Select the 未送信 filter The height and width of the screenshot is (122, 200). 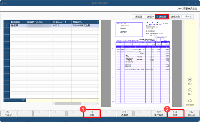[138, 17]
